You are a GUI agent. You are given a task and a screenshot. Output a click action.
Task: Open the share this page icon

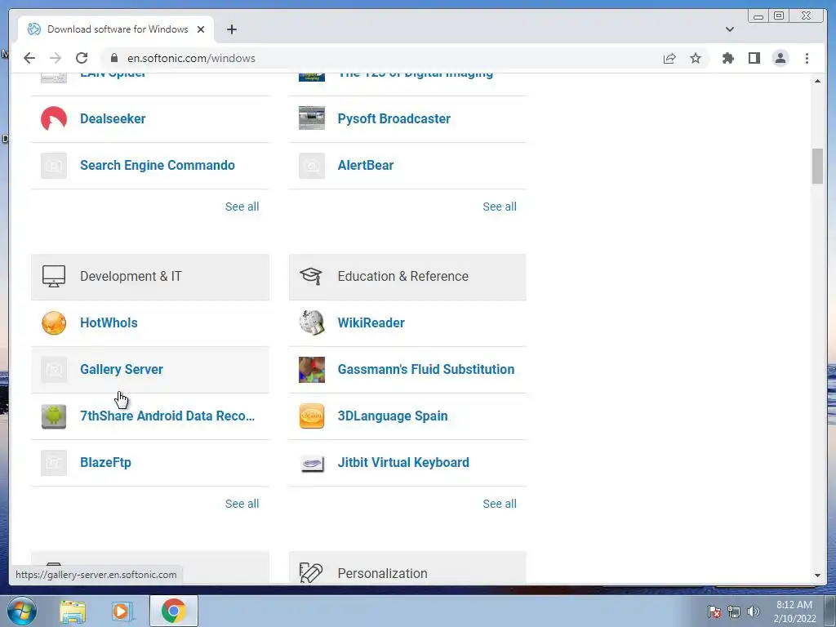pos(669,58)
